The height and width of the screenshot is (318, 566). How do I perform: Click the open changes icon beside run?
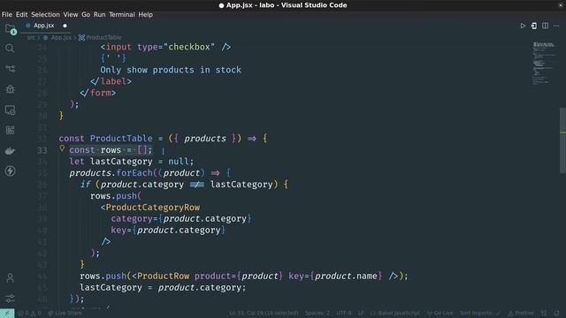(x=534, y=26)
